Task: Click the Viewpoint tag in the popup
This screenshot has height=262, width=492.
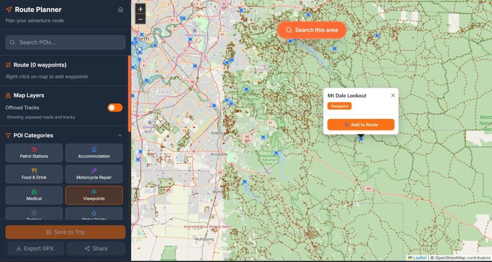Action: pyautogui.click(x=340, y=106)
